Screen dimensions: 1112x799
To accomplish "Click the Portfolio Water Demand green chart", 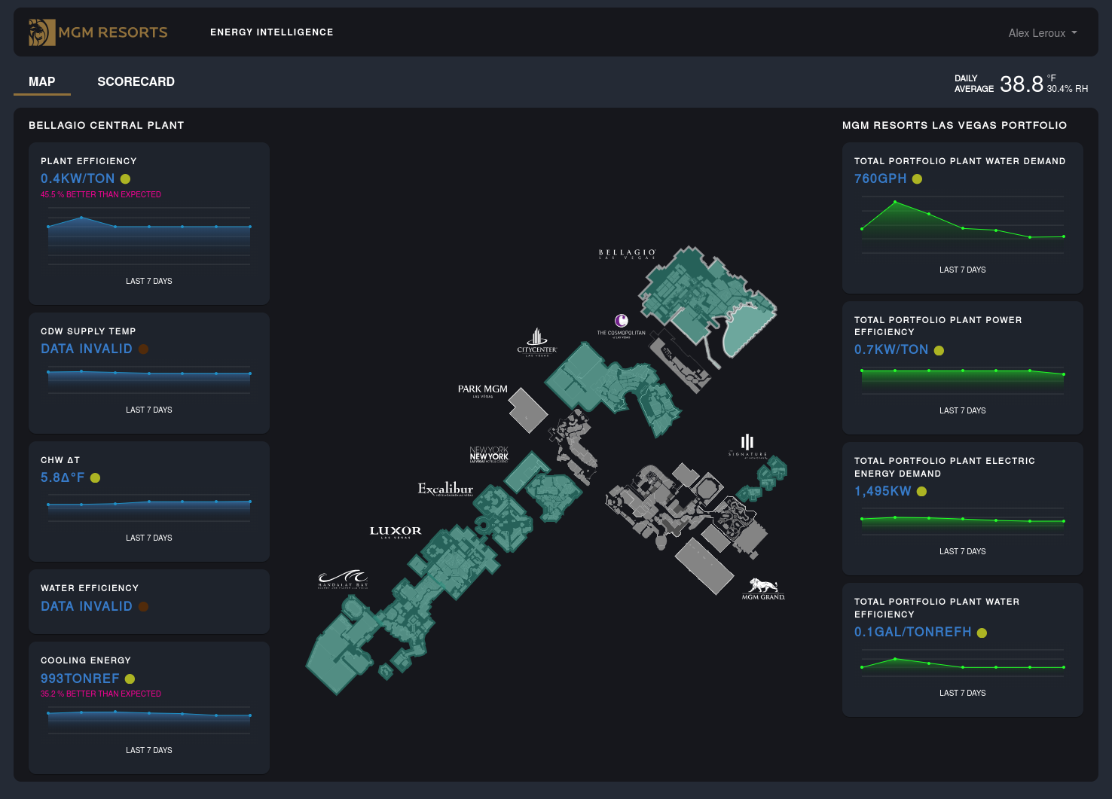I will [x=963, y=225].
